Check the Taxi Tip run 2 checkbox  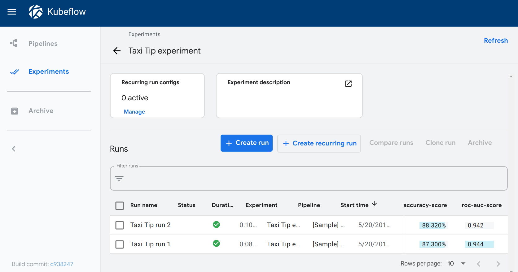coord(120,225)
